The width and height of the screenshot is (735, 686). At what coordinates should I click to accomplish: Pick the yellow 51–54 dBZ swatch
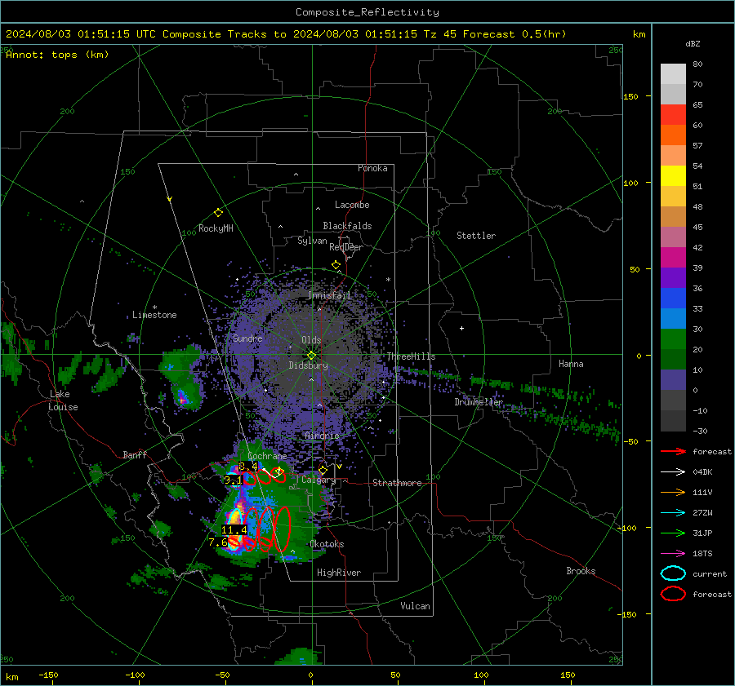click(x=673, y=176)
